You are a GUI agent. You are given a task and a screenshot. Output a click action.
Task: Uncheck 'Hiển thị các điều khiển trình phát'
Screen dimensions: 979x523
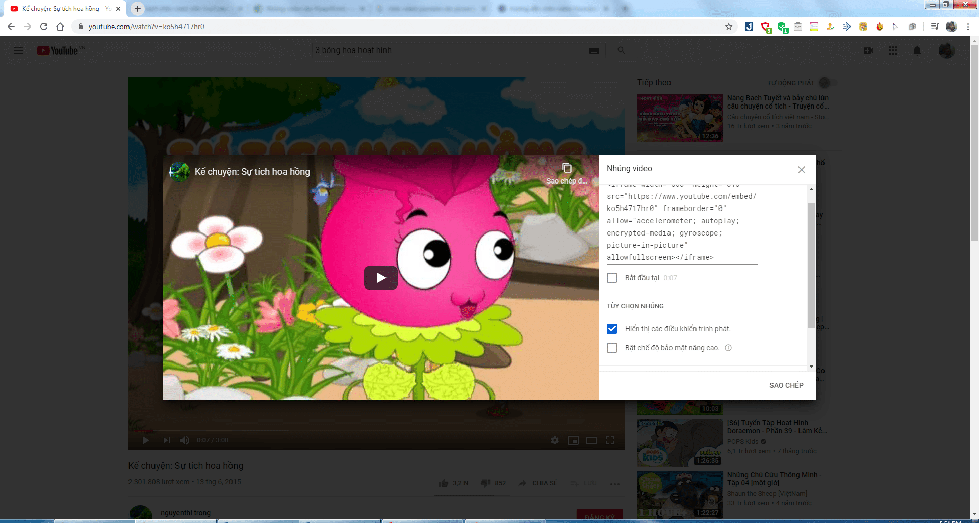pos(612,329)
